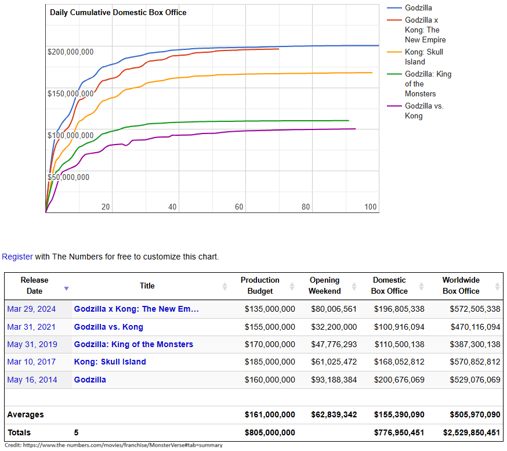Viewport: 507px width, 451px height.
Task: Click the Mar 29, 2024 release date
Action: coord(31,309)
